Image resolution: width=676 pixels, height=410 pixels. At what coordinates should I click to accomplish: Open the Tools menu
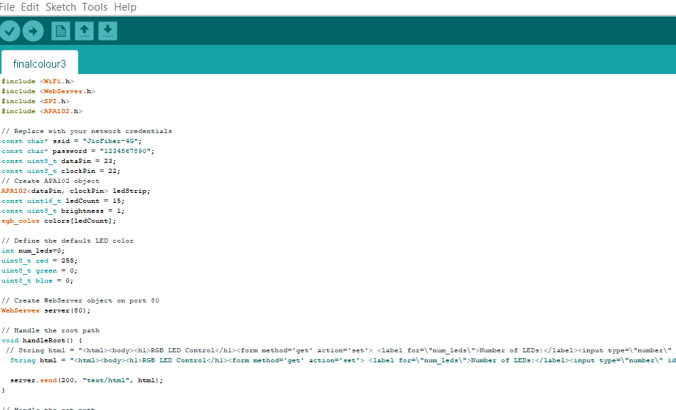tap(95, 7)
